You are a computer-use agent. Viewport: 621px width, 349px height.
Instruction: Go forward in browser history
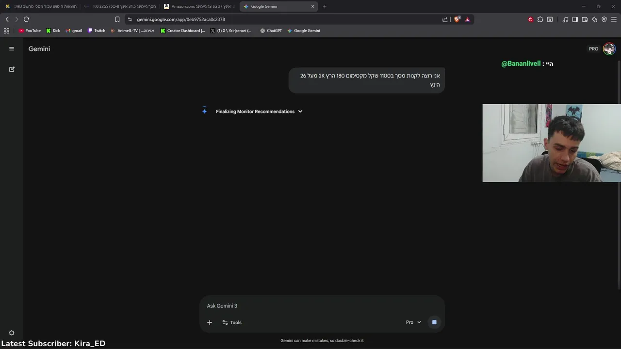(x=16, y=19)
